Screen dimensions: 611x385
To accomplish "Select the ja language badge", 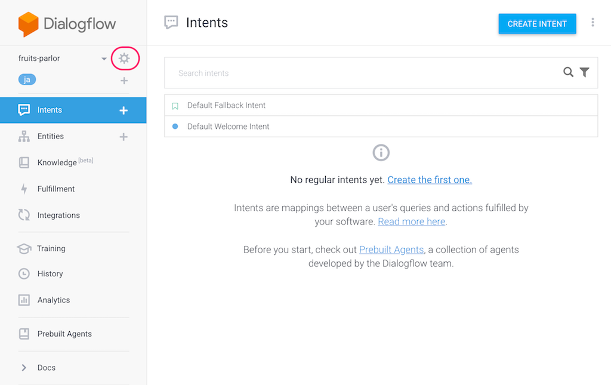I will pyautogui.click(x=27, y=79).
